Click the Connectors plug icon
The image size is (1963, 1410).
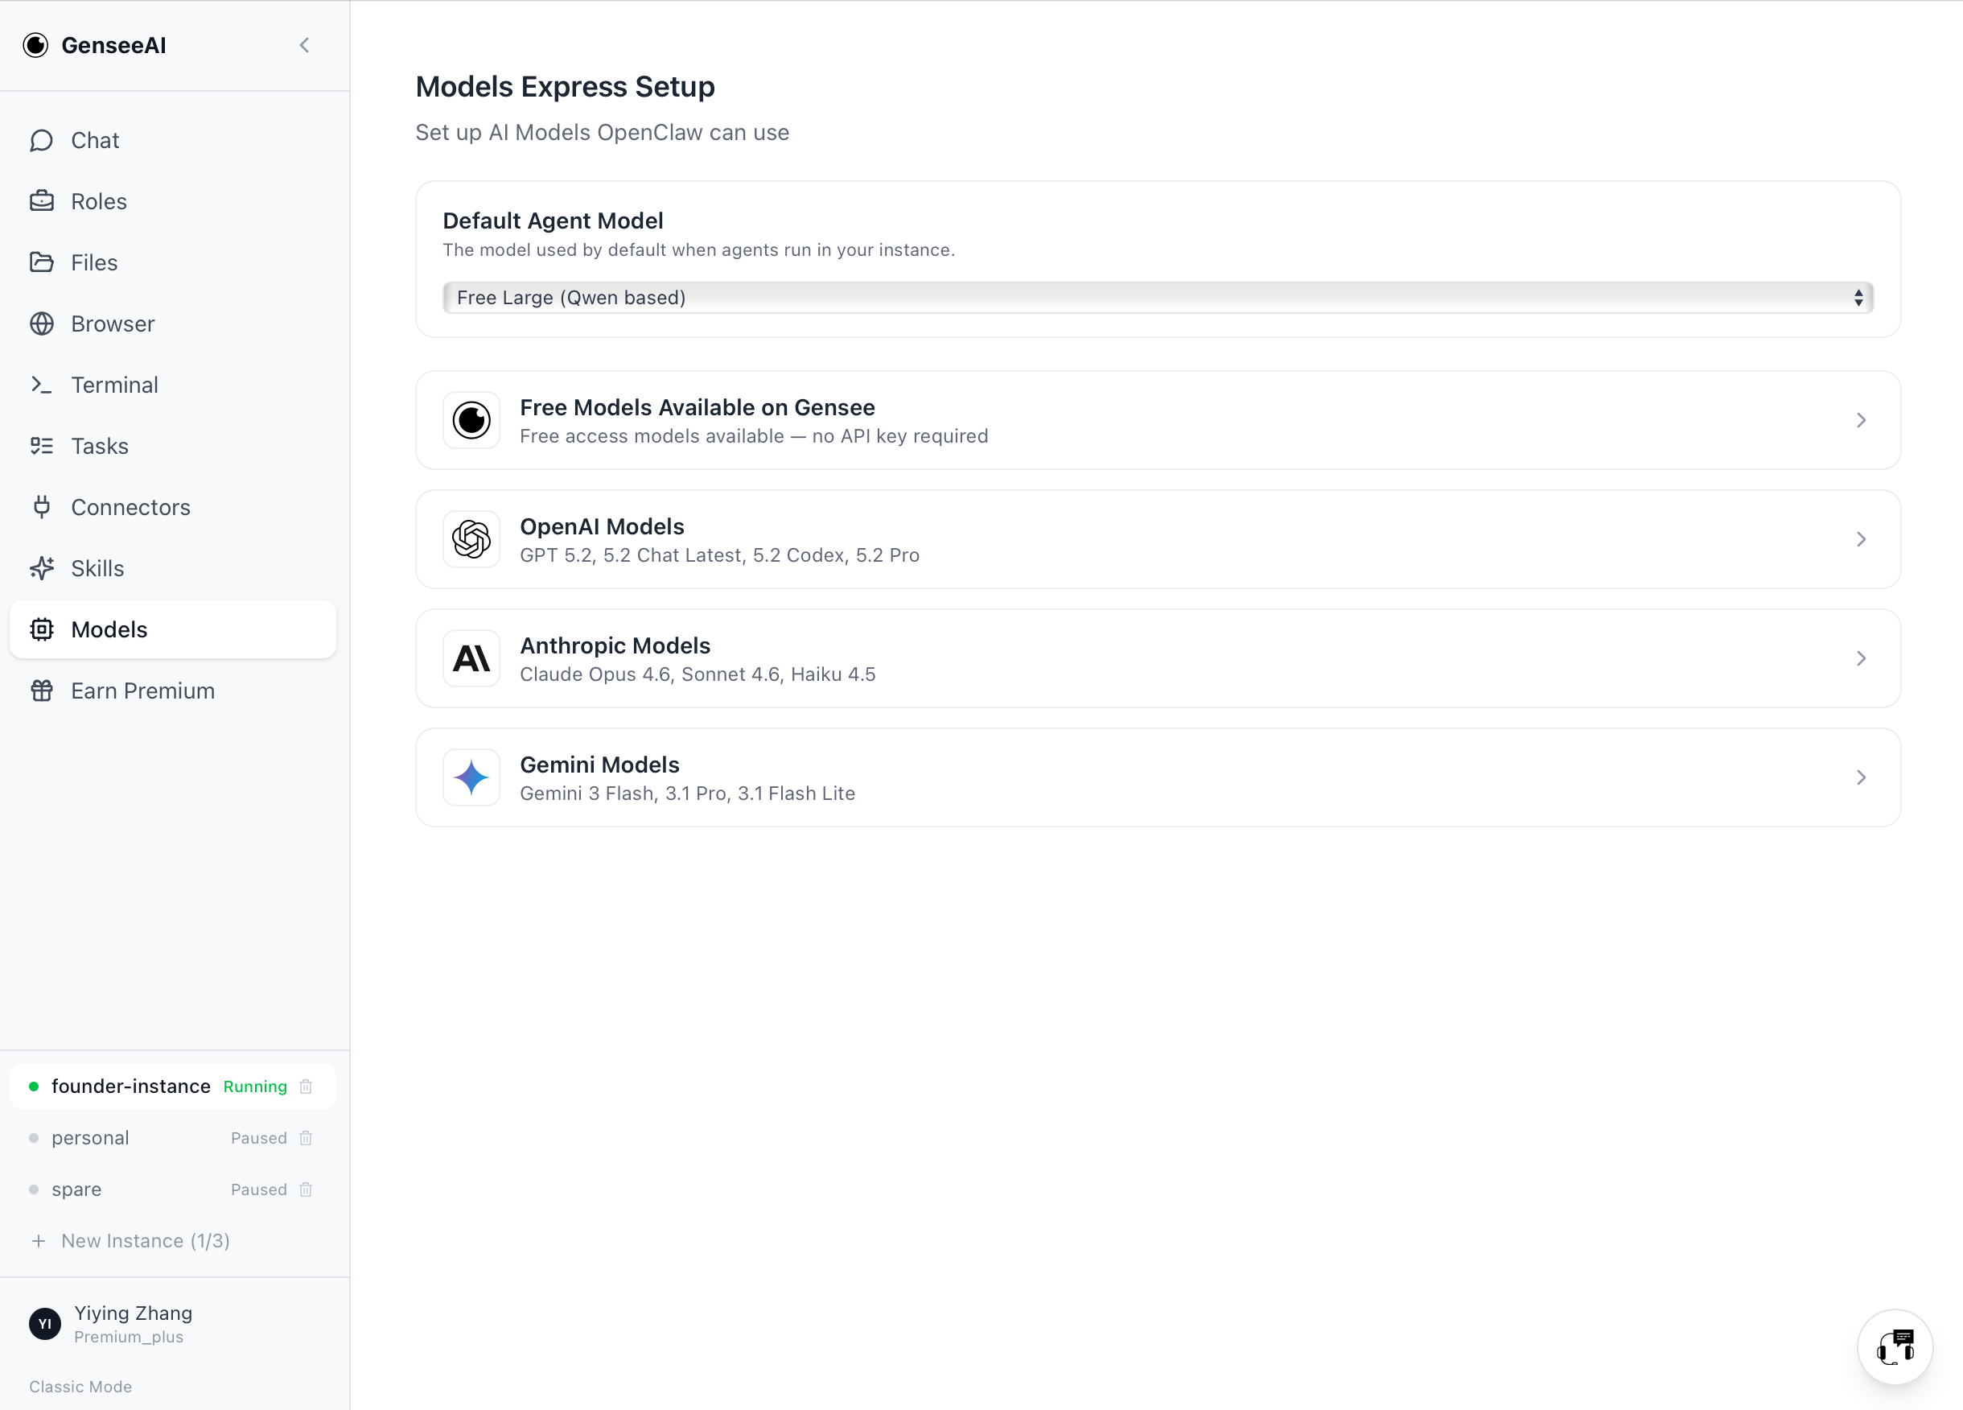[x=42, y=507]
